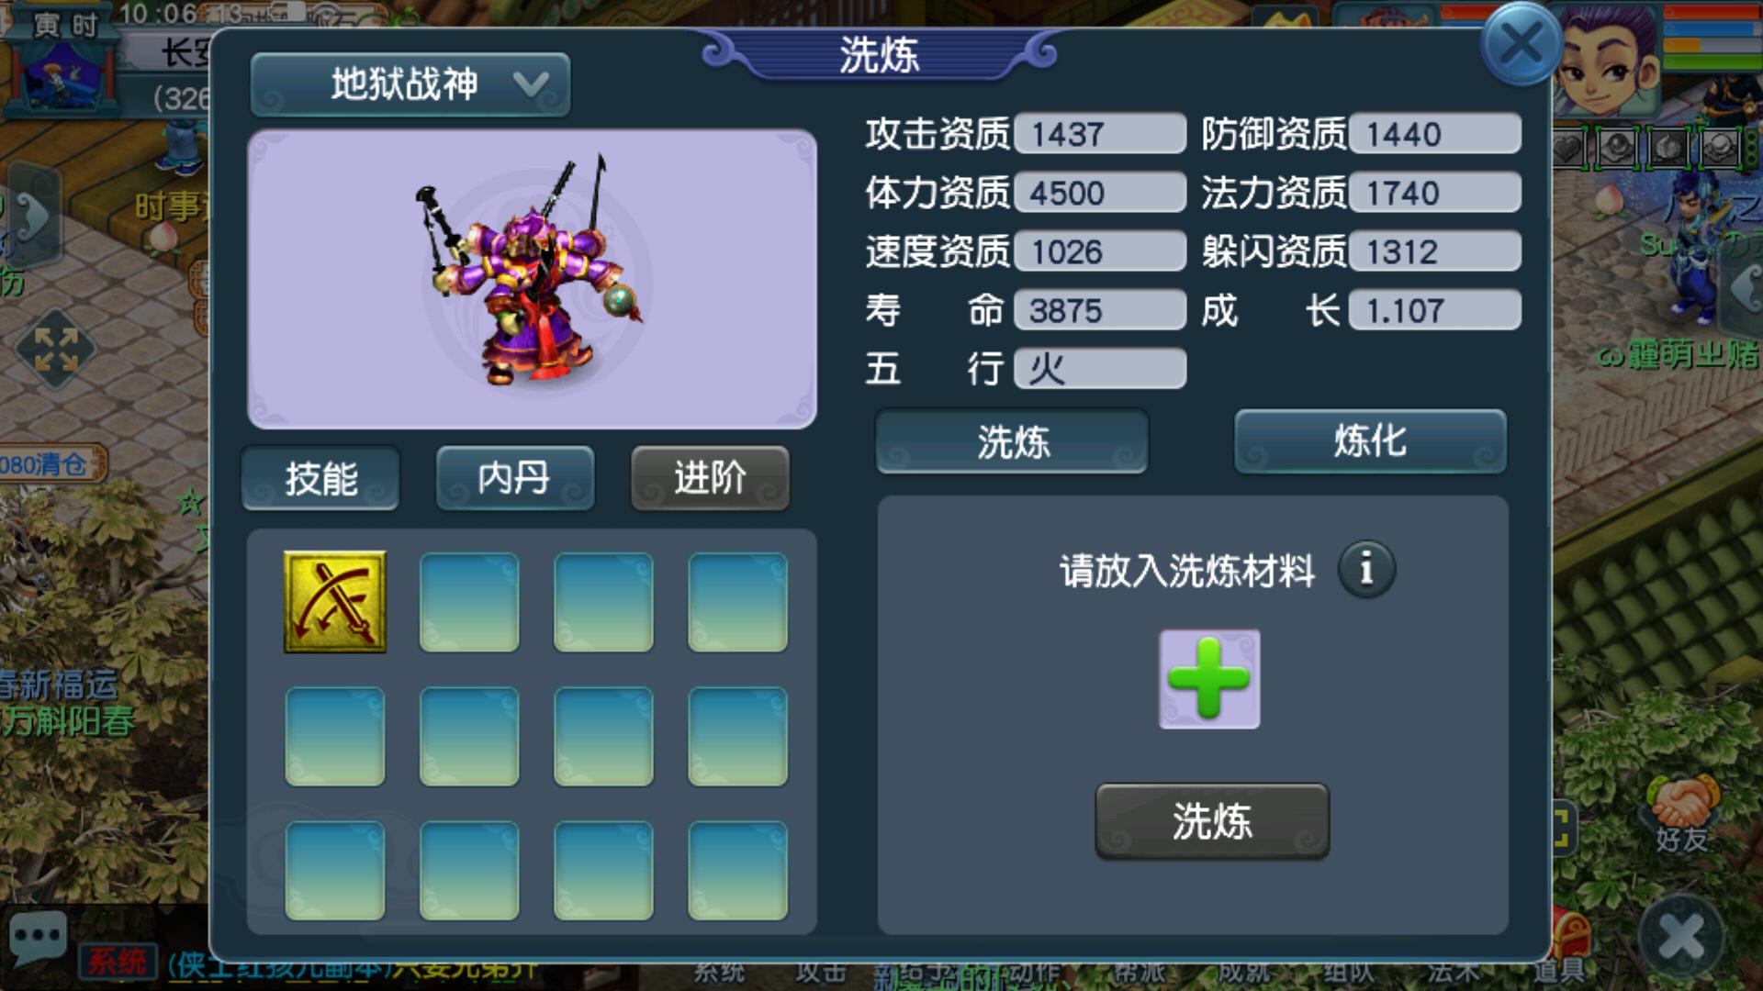
Task: Open the chat speech bubble icon
Action: pos(39,938)
